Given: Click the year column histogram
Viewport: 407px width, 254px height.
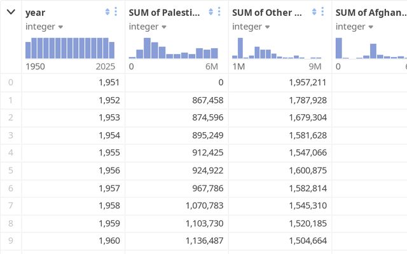Looking at the screenshot, I should pyautogui.click(x=70, y=48).
